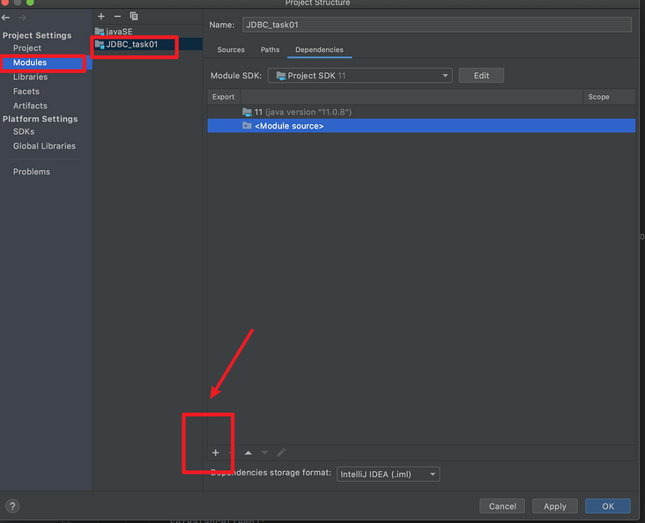Click the Apply button

[x=555, y=506]
